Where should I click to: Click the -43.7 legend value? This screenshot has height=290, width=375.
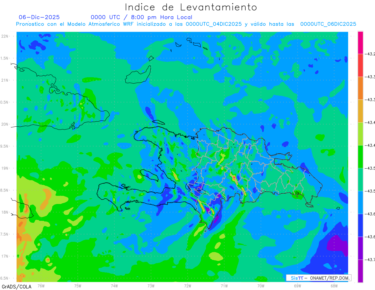tap(370, 260)
